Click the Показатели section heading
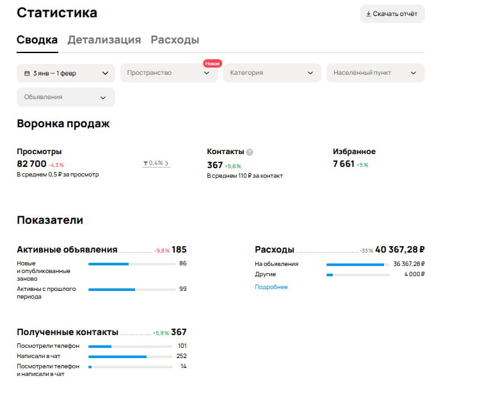The image size is (503, 415). click(x=50, y=220)
